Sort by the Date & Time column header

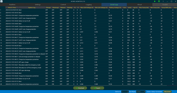(x=12, y=7)
